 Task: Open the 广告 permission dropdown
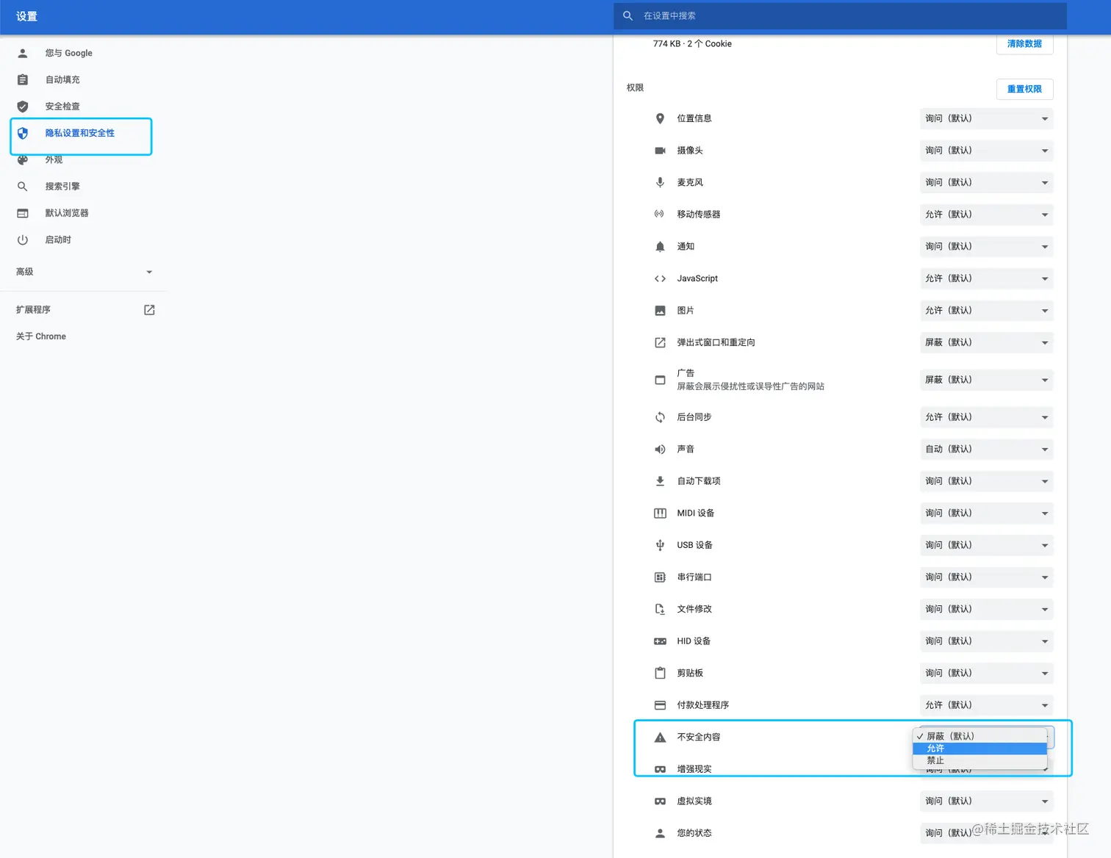point(986,380)
